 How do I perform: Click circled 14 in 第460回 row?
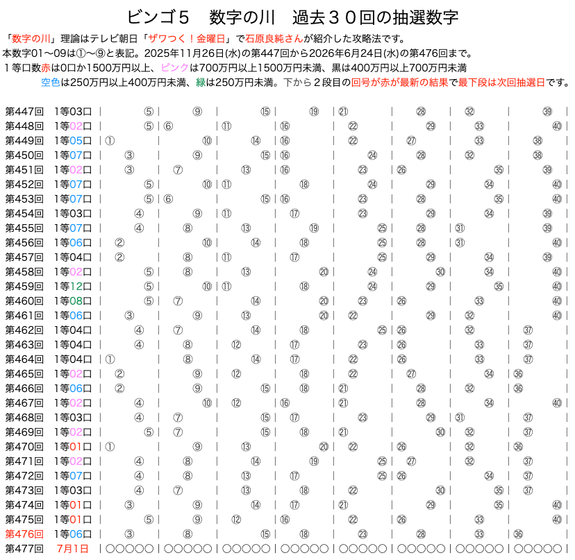click(256, 301)
